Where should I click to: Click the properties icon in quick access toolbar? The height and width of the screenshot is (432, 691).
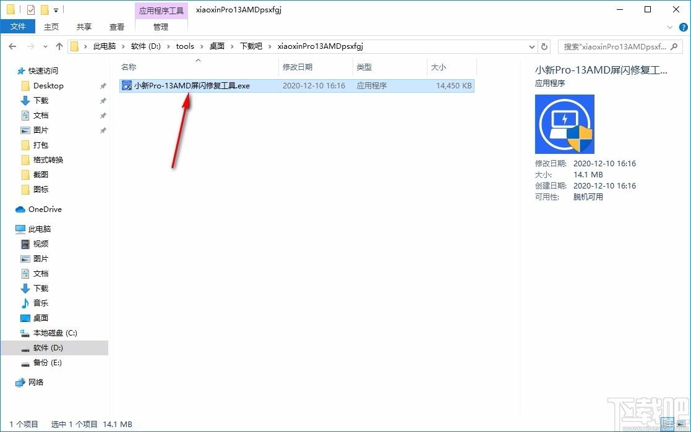(31, 9)
